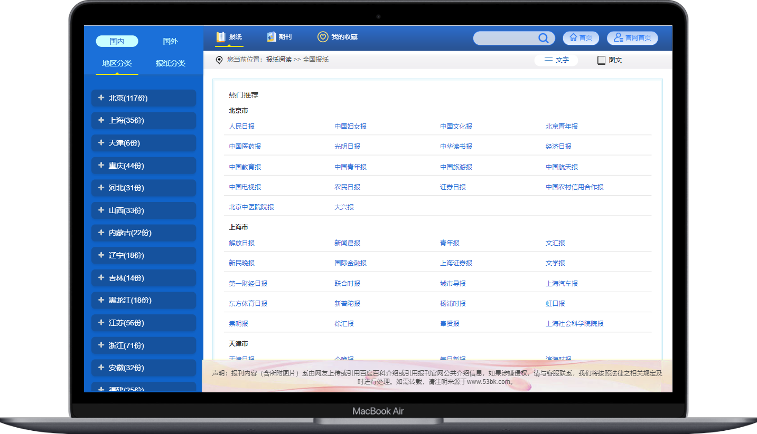Expand 山西(33份) region list
The image size is (757, 434).
(x=144, y=210)
